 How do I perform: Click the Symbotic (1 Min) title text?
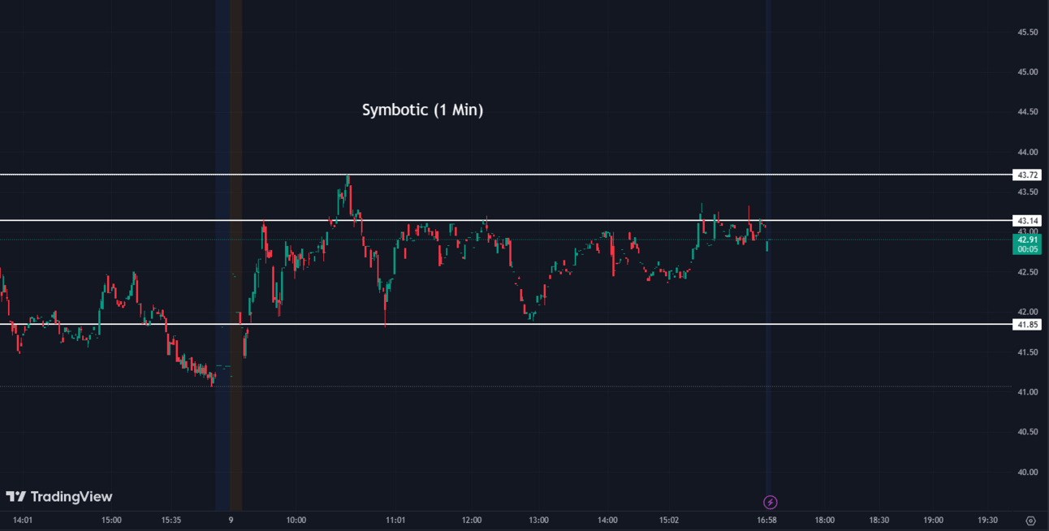(422, 110)
